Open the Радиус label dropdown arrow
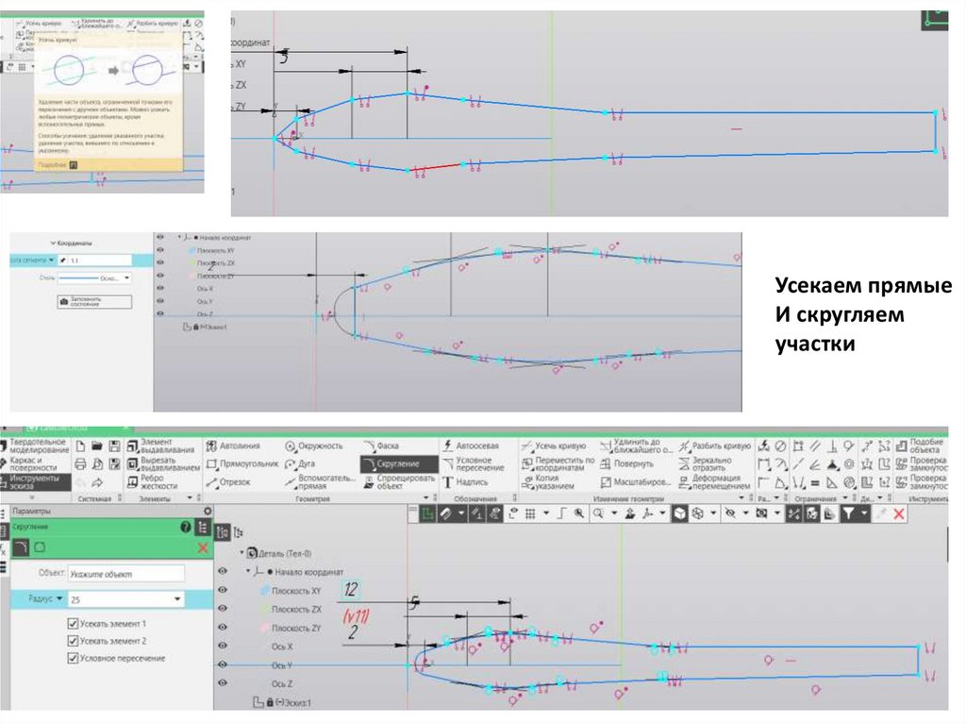Screen dimensions: 966x724 pos(59,598)
